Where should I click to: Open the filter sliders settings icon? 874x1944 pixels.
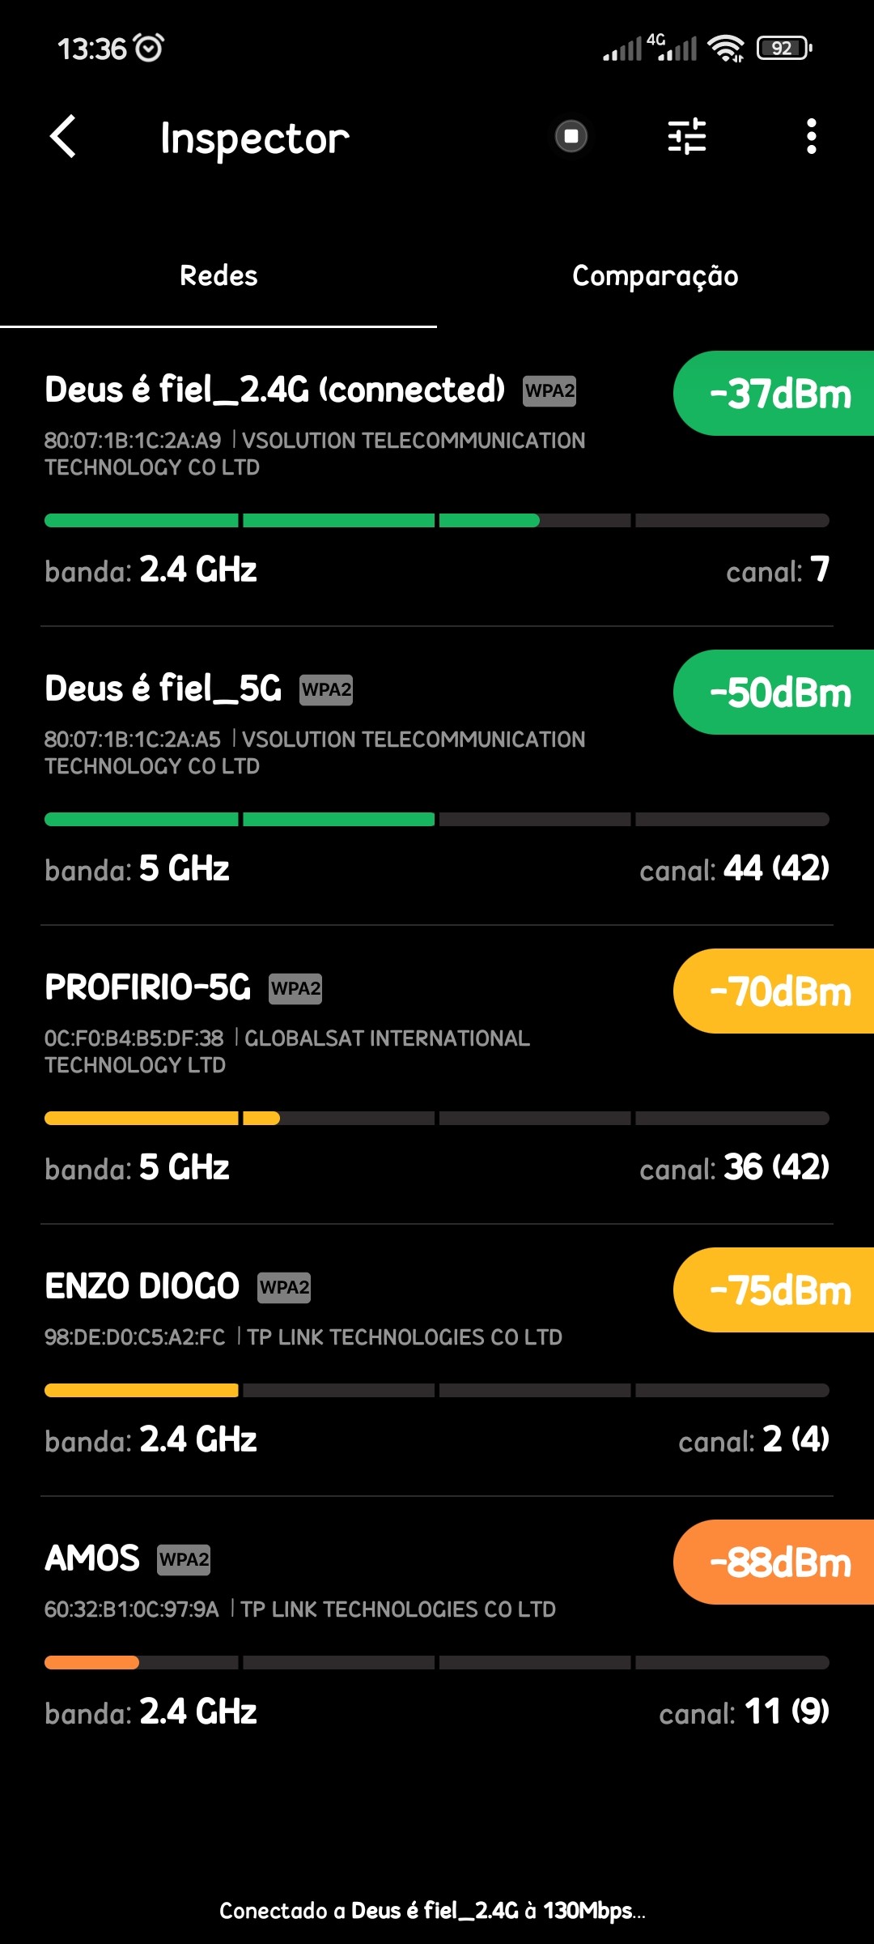click(x=687, y=136)
